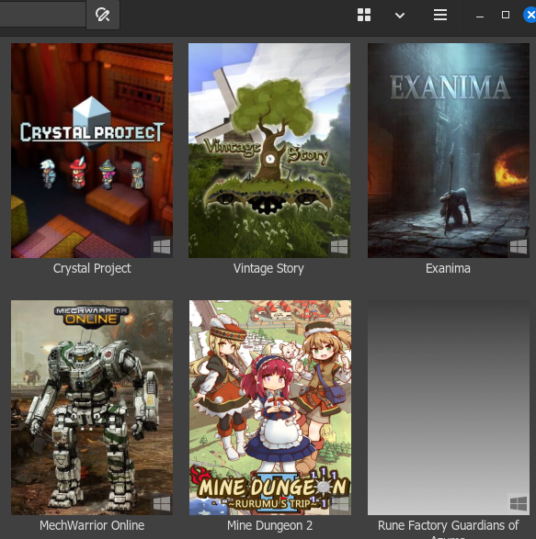Click Windows platform icon on MechWarrior Online
This screenshot has width=536, height=539.
(162, 503)
